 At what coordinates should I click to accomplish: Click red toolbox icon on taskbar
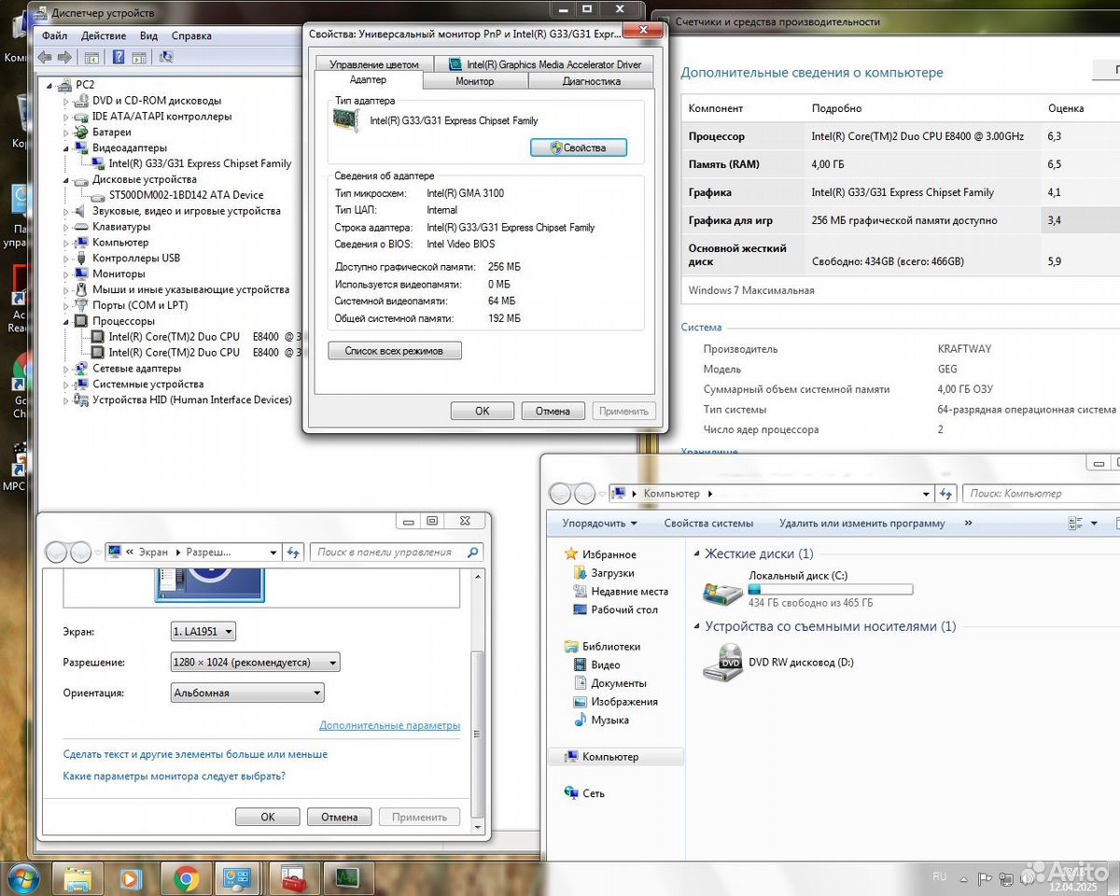tap(293, 879)
